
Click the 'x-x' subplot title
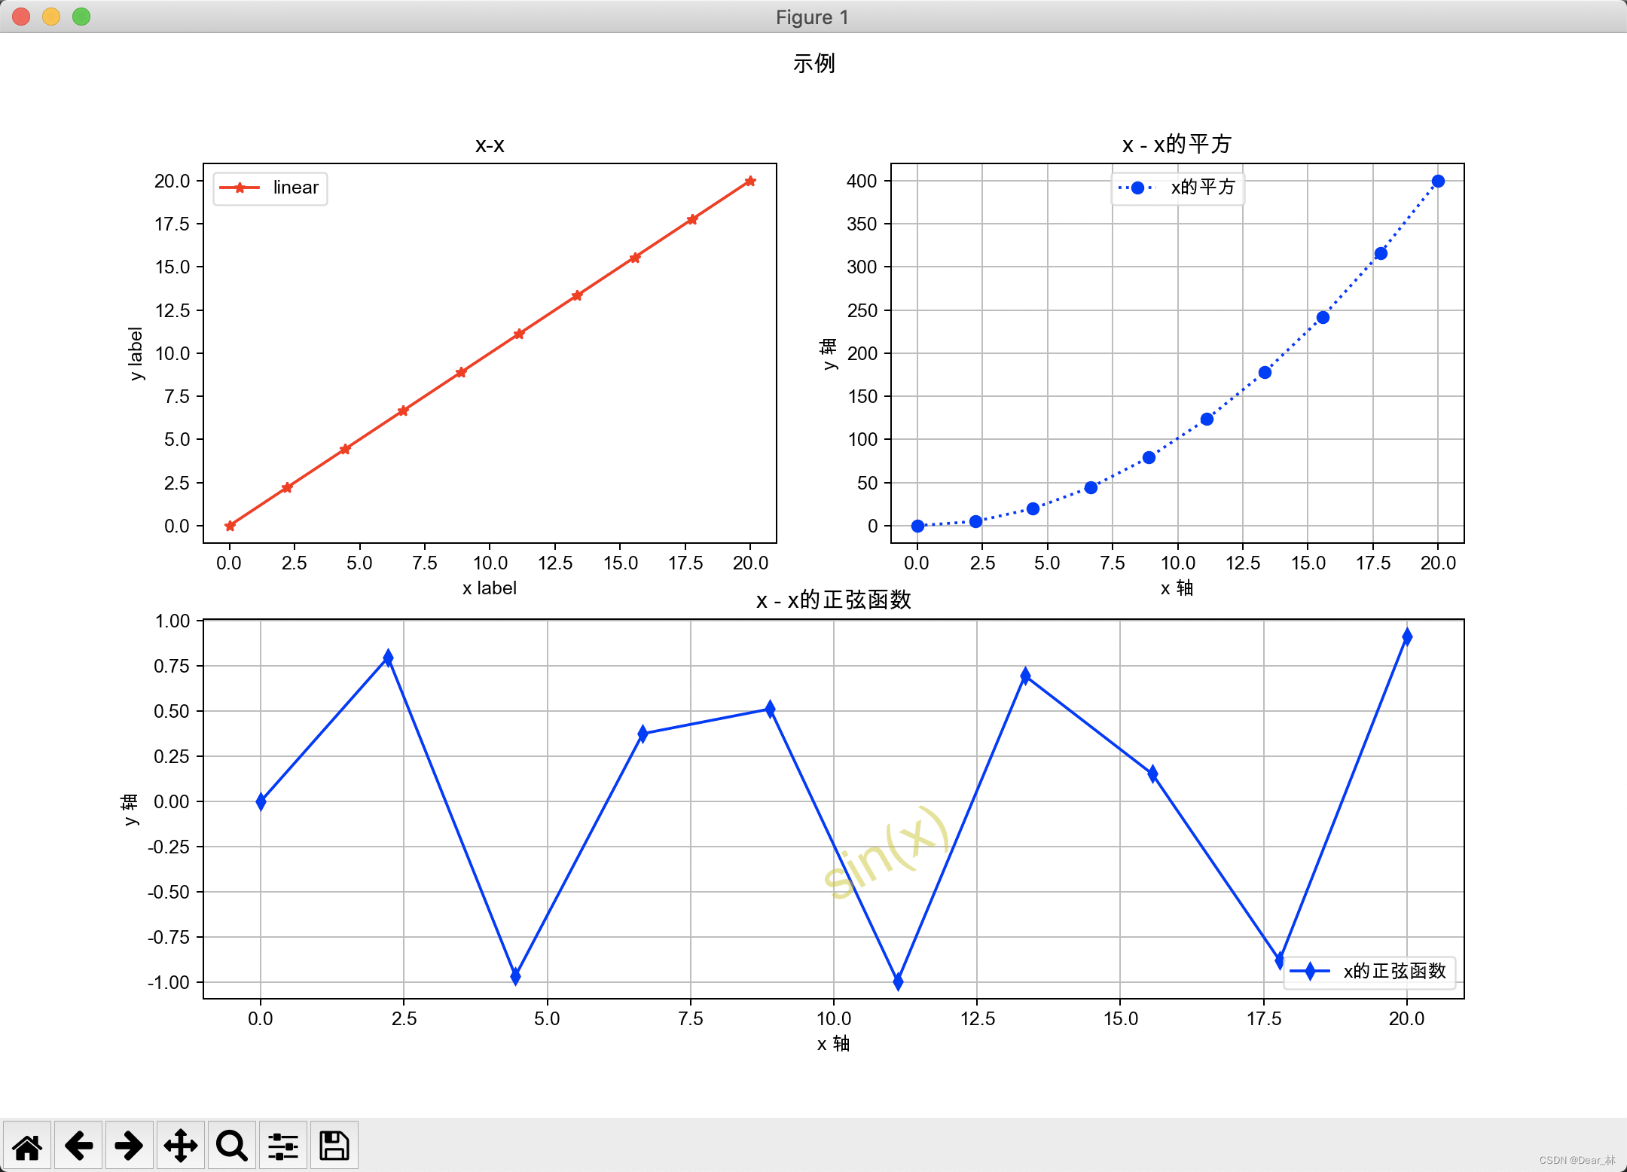tap(490, 145)
